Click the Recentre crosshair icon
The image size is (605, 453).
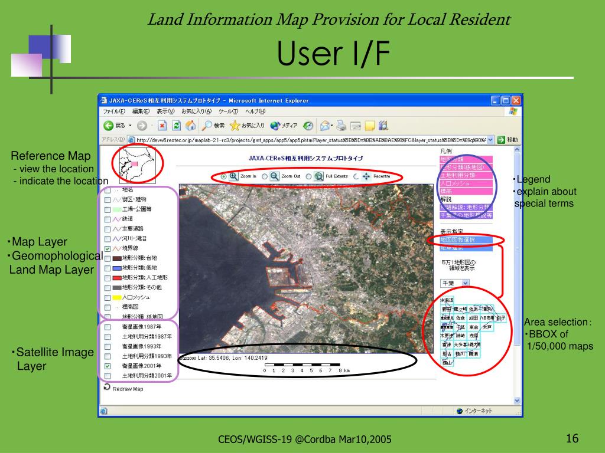[x=366, y=176]
